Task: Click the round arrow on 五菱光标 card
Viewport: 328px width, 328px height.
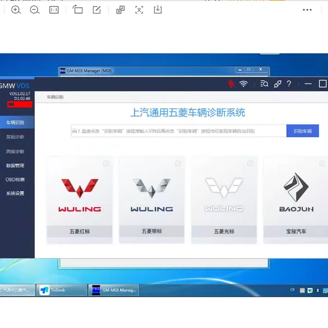Action: tap(250, 163)
